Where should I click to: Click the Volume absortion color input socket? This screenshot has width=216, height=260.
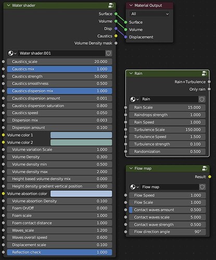pos(3,193)
